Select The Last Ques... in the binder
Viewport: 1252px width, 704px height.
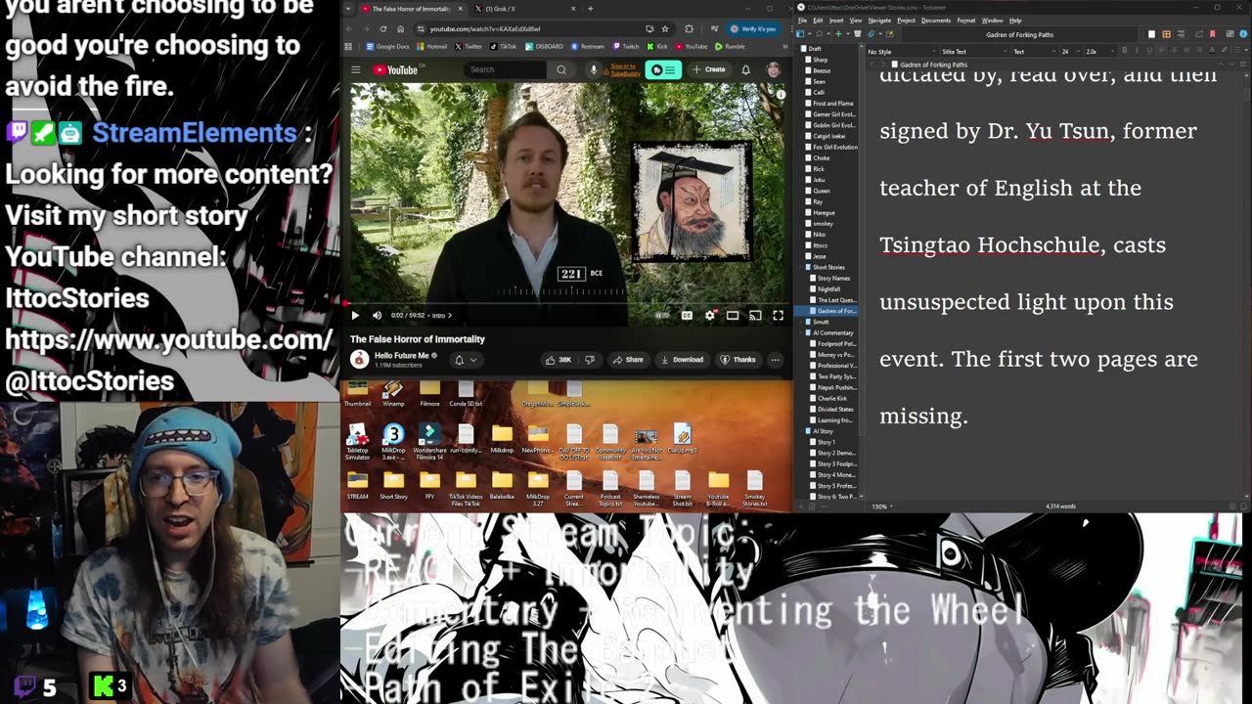pyautogui.click(x=835, y=300)
